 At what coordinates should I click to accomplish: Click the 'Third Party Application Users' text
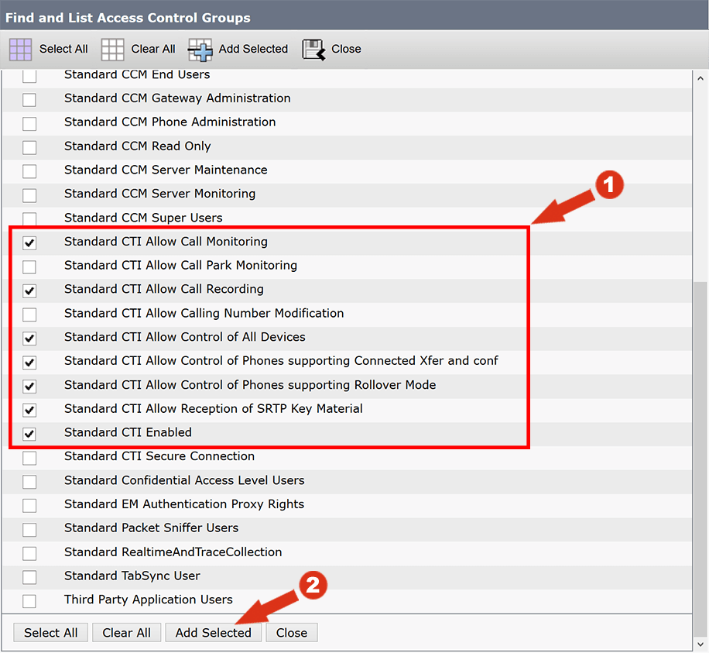(149, 600)
